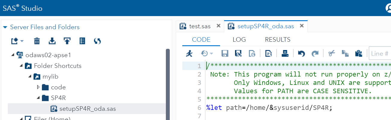Image resolution: width=391 pixels, height=120 pixels.
Task: Refresh the server files tree
Action: pos(97,41)
